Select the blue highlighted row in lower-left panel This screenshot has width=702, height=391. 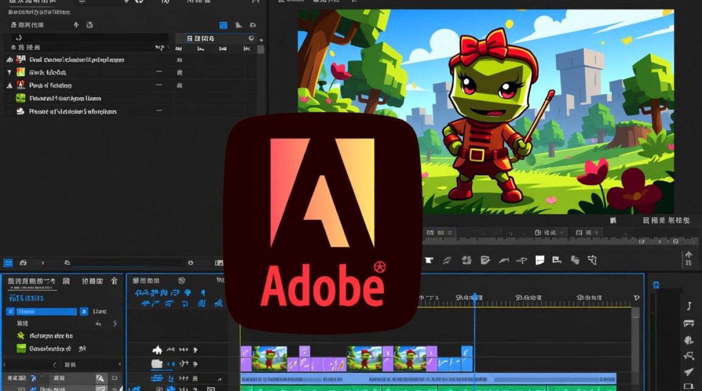pyautogui.click(x=46, y=311)
